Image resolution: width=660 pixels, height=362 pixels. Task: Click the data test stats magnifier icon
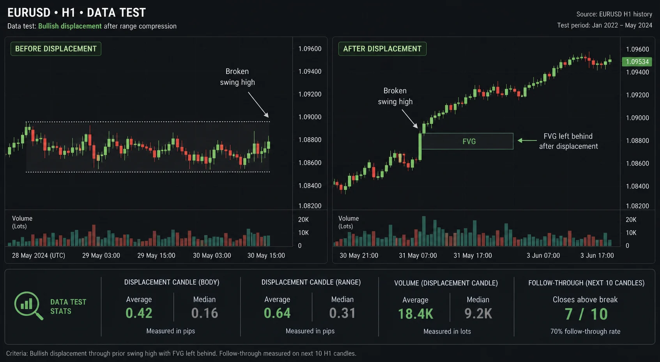(28, 306)
